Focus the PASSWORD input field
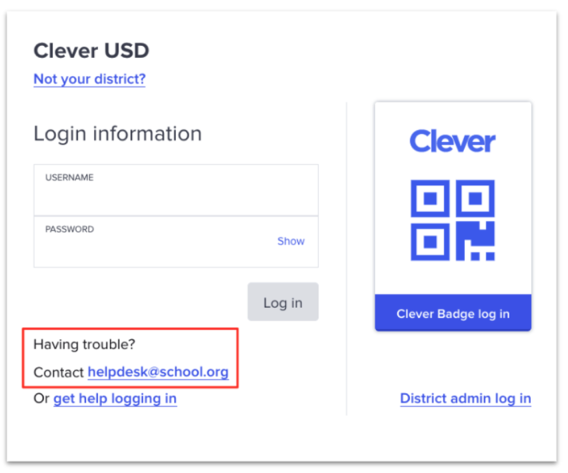 click(176, 242)
